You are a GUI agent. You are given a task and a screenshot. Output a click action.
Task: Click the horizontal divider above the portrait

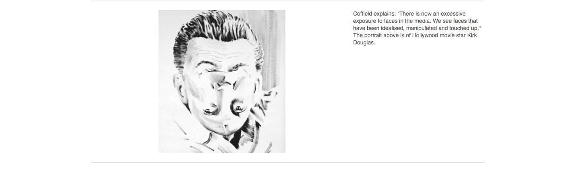pos(288,0)
